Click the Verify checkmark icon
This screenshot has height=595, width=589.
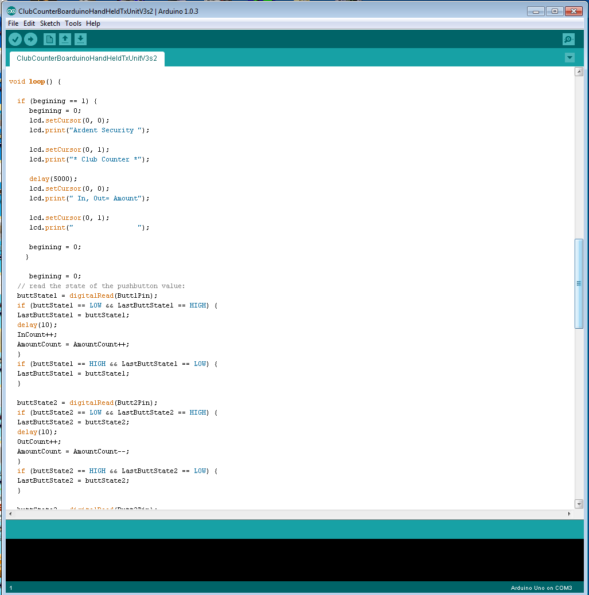pos(15,40)
